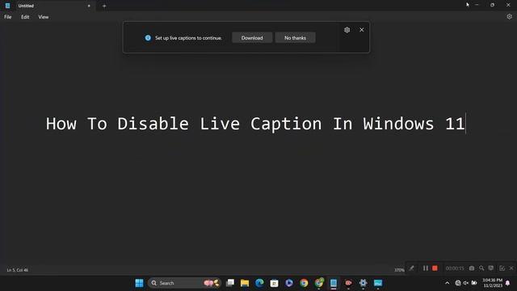
Task: Open Settings app from taskbar
Action: pyautogui.click(x=363, y=283)
